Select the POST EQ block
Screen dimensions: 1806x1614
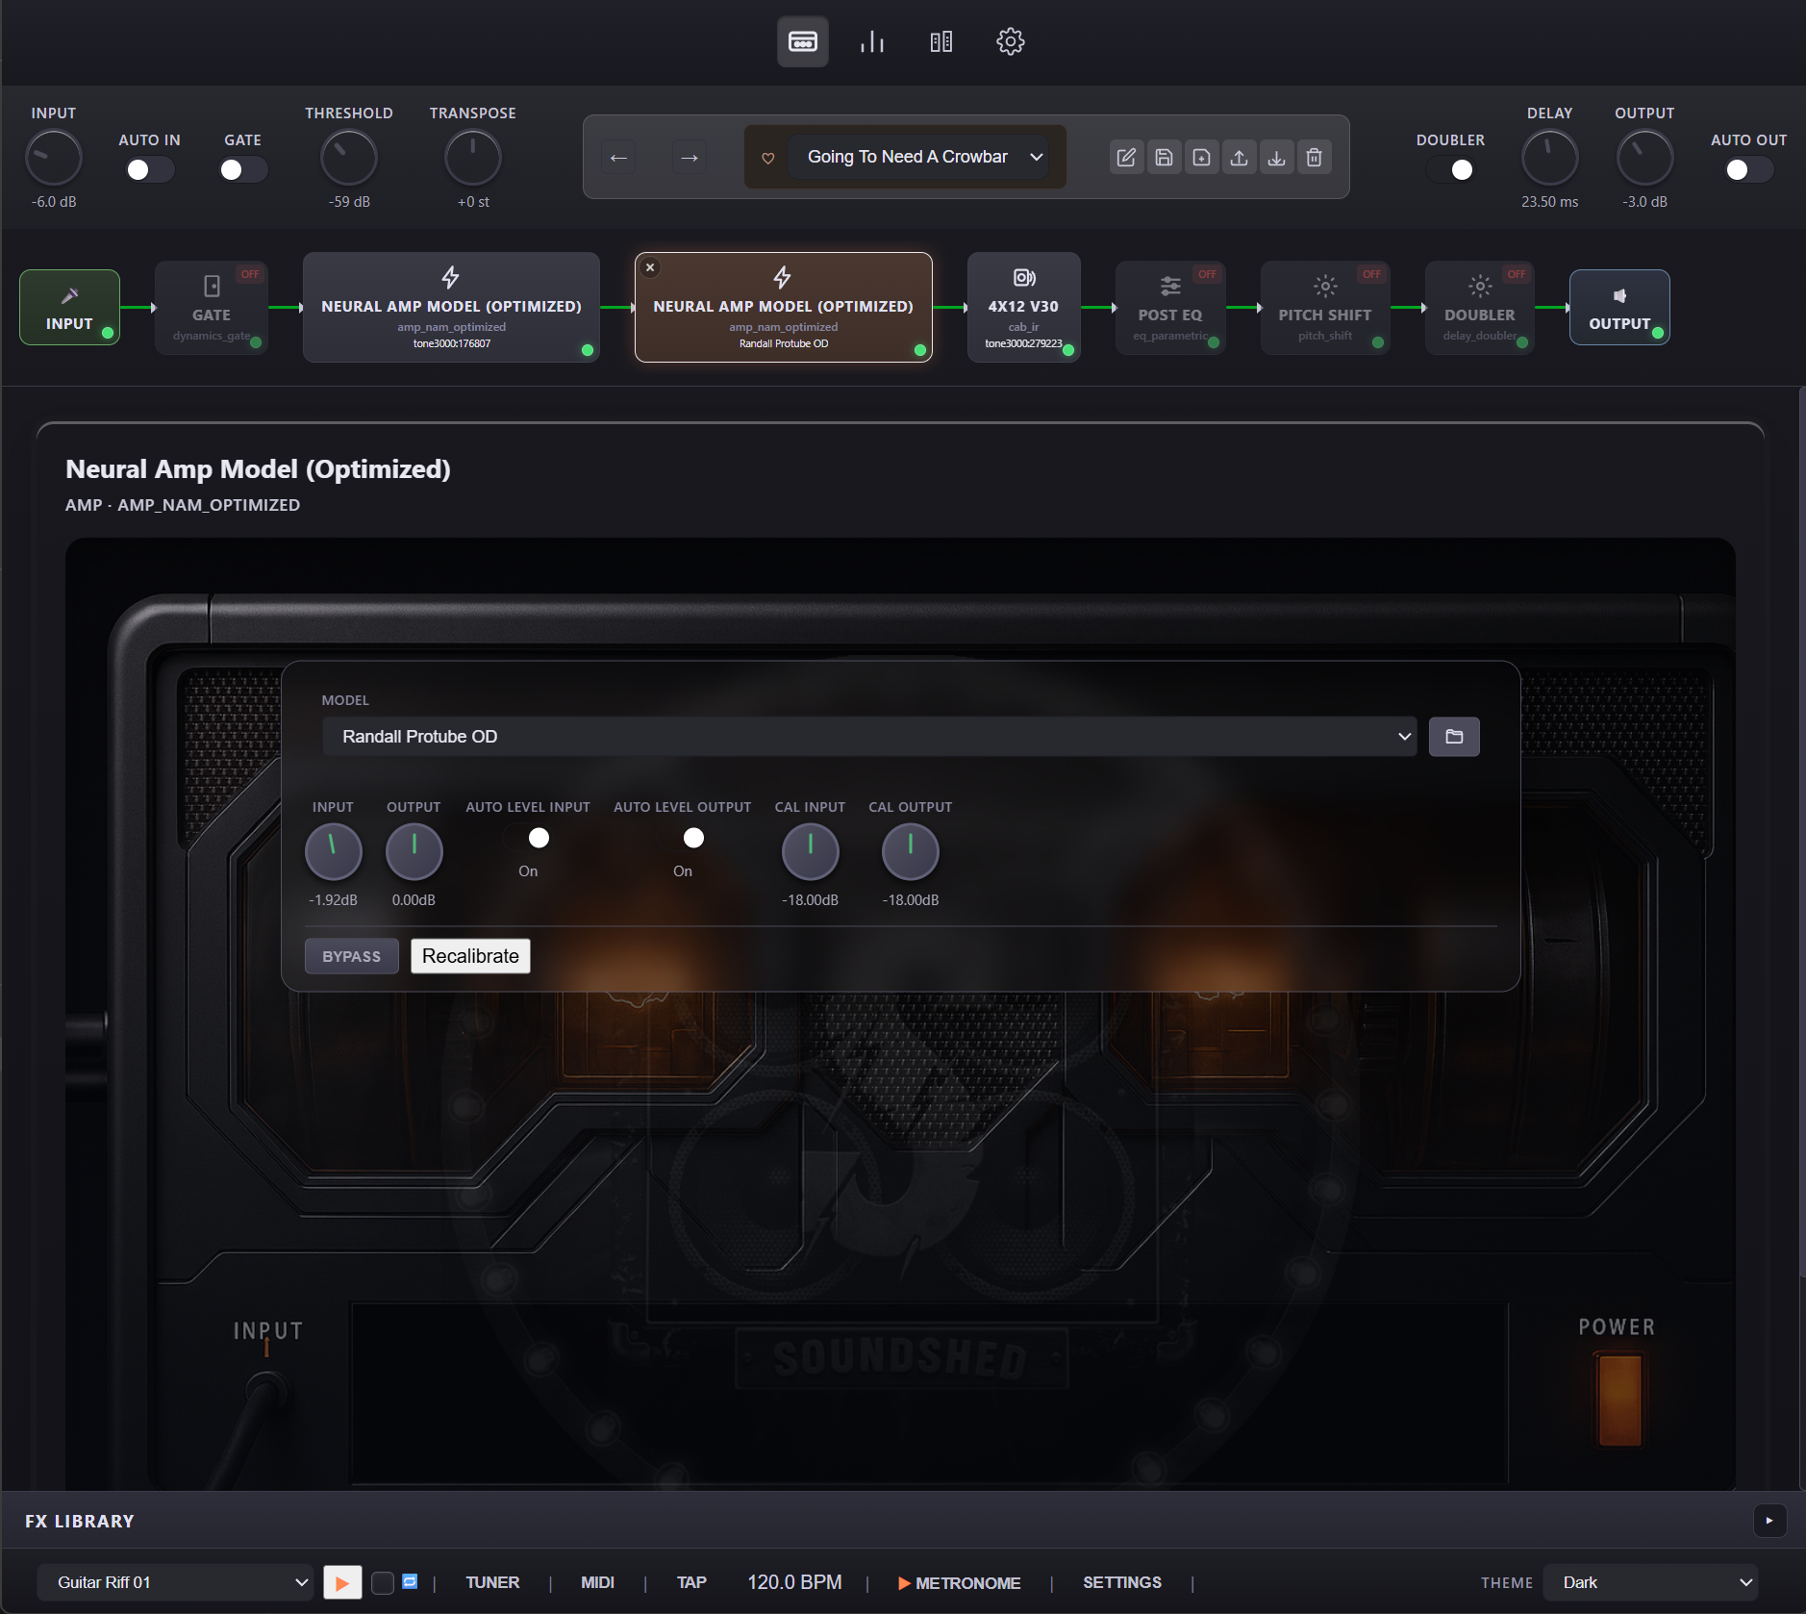(1169, 307)
